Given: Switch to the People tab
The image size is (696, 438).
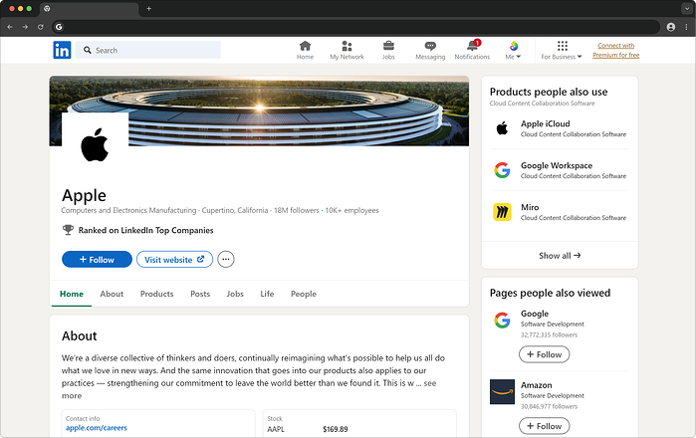Looking at the screenshot, I should (303, 294).
